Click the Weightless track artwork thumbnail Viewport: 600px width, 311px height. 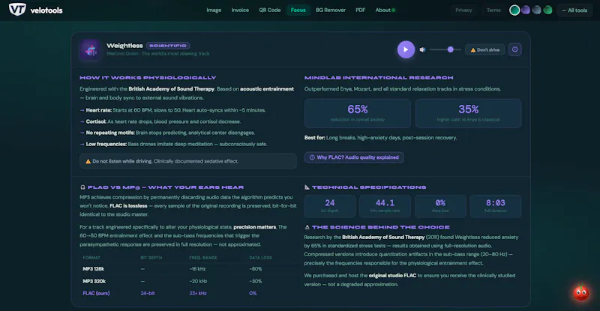pyautogui.click(x=90, y=49)
